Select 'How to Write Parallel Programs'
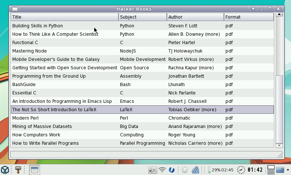The width and height of the screenshot is (291, 175). pos(142,143)
